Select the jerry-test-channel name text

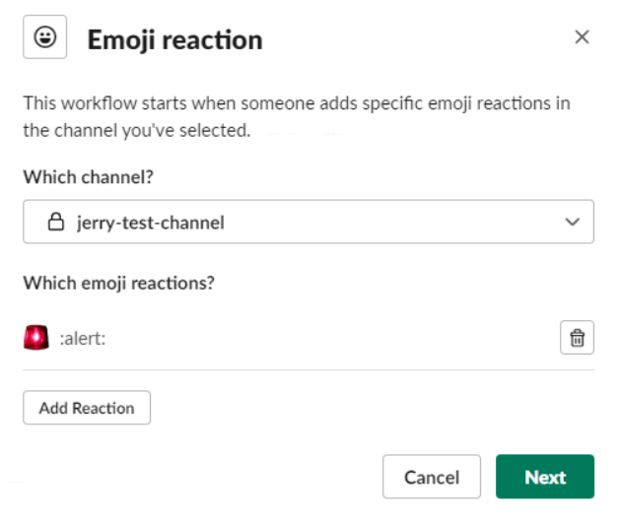coord(151,223)
